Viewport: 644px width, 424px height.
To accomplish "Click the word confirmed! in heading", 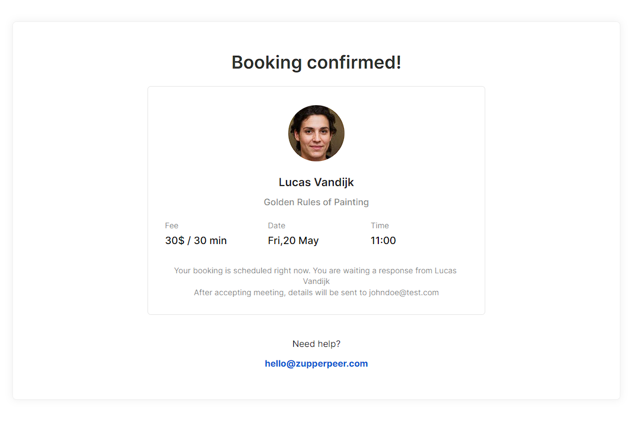I will 354,62.
